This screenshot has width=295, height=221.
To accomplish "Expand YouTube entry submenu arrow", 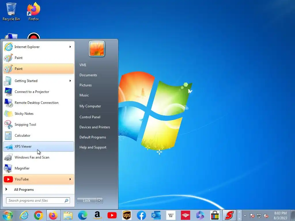I will pos(70,179).
